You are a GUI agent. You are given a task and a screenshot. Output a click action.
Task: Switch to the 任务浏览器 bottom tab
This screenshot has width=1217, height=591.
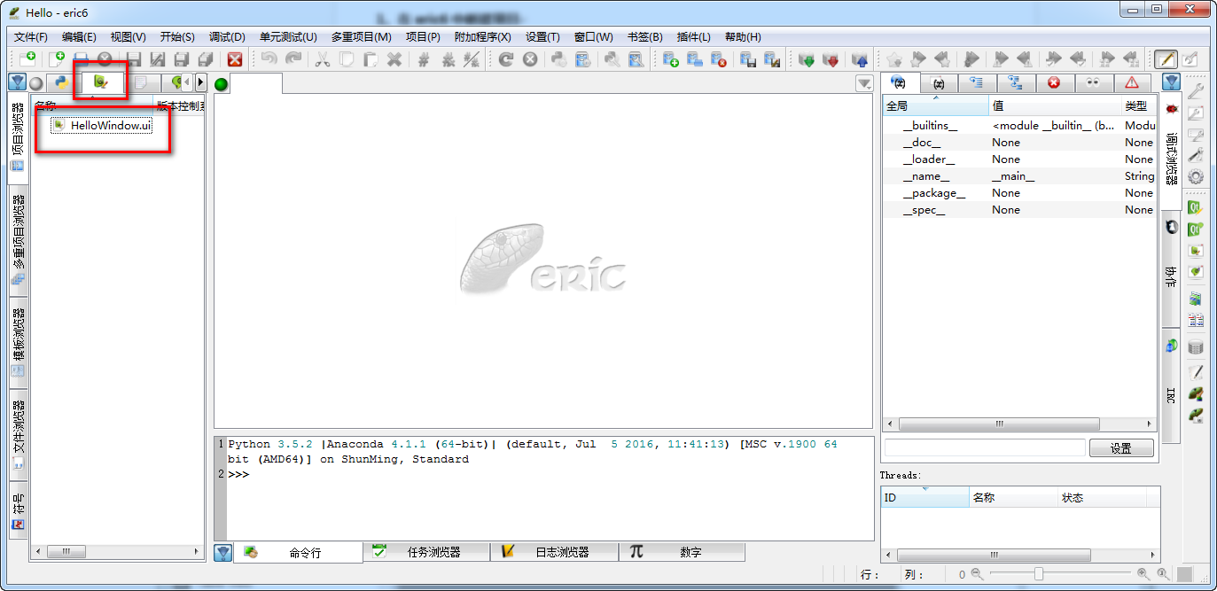pos(426,552)
